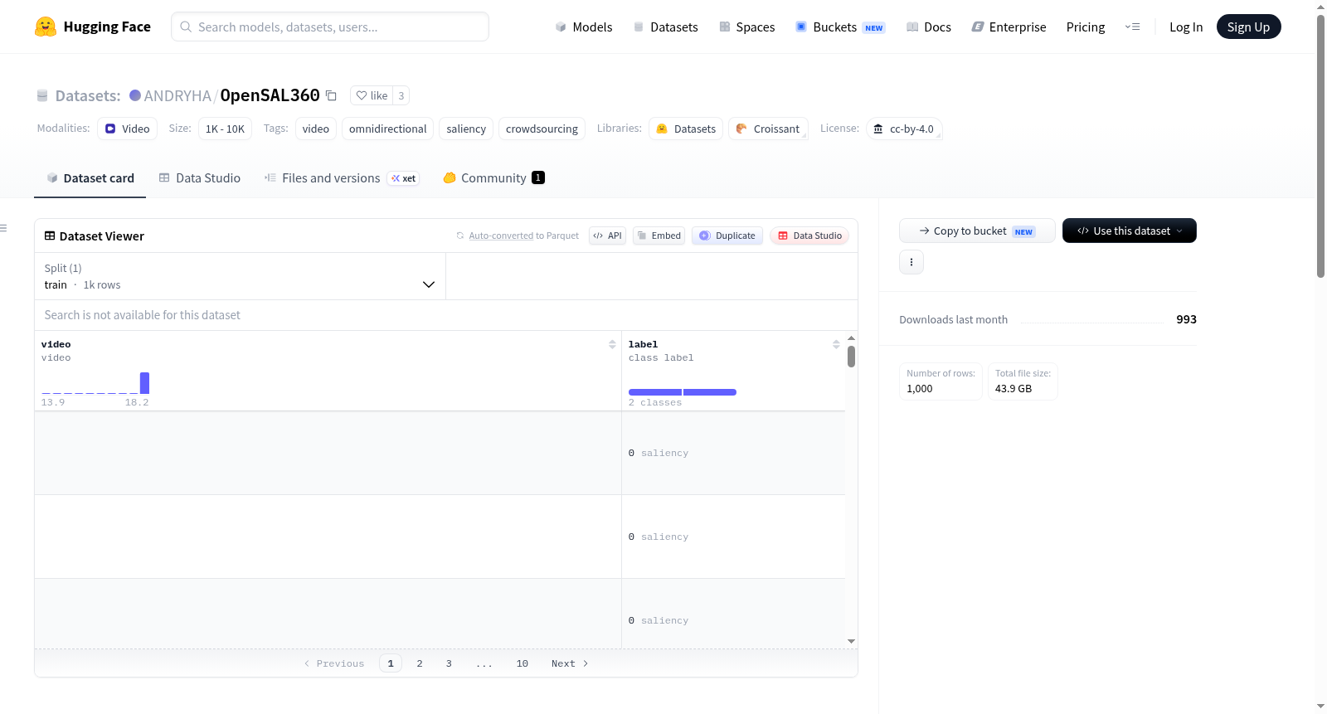This screenshot has width=1327, height=714.
Task: Open Docs in top navigation
Action: (929, 27)
